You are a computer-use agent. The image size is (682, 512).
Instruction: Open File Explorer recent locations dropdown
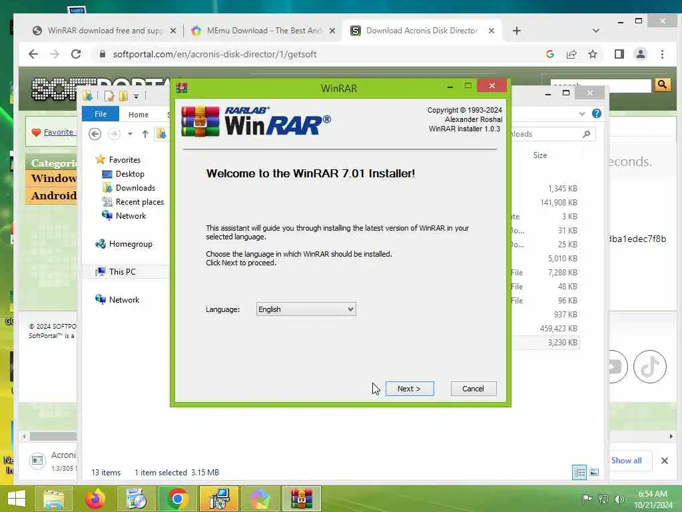(130, 134)
